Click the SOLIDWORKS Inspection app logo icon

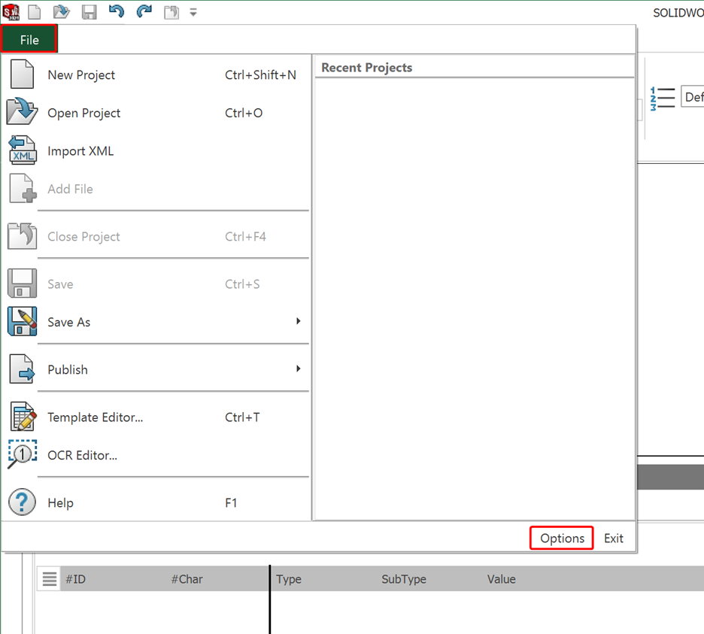11,12
